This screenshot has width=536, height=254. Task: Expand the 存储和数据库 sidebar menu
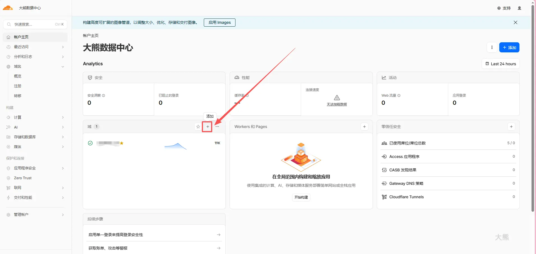click(x=63, y=137)
